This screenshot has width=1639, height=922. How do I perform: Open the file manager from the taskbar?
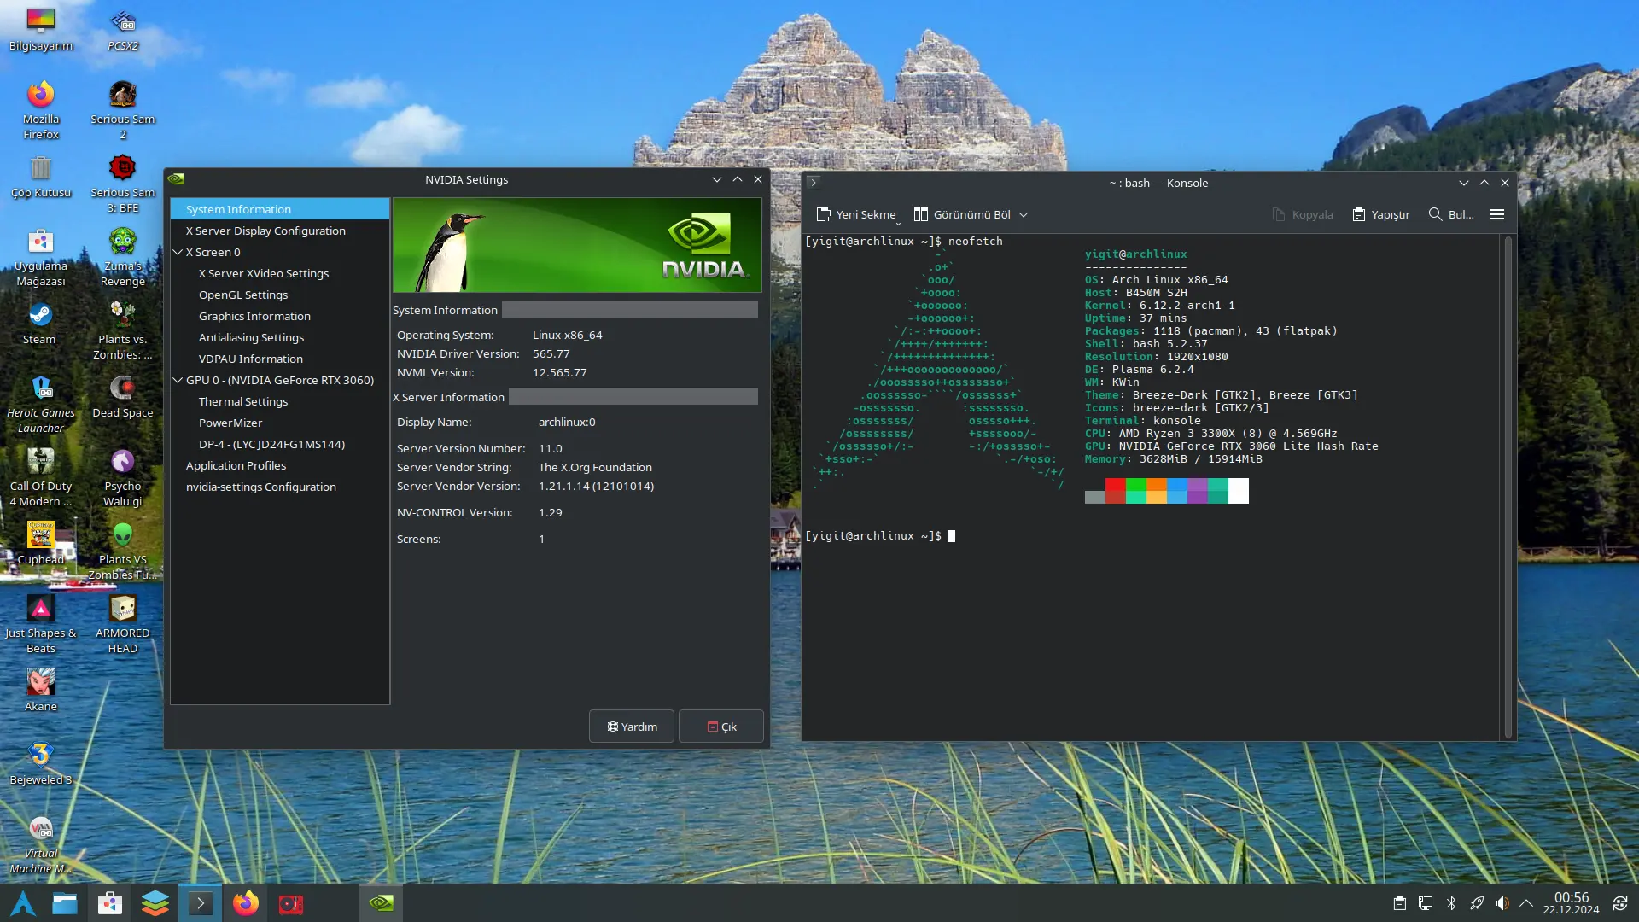tap(65, 903)
